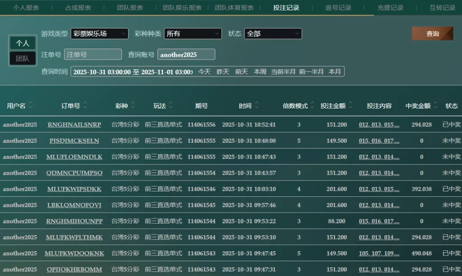Sort by 投注金额 using sort icon
Screen dimensions: 462x276
[x=351, y=105]
